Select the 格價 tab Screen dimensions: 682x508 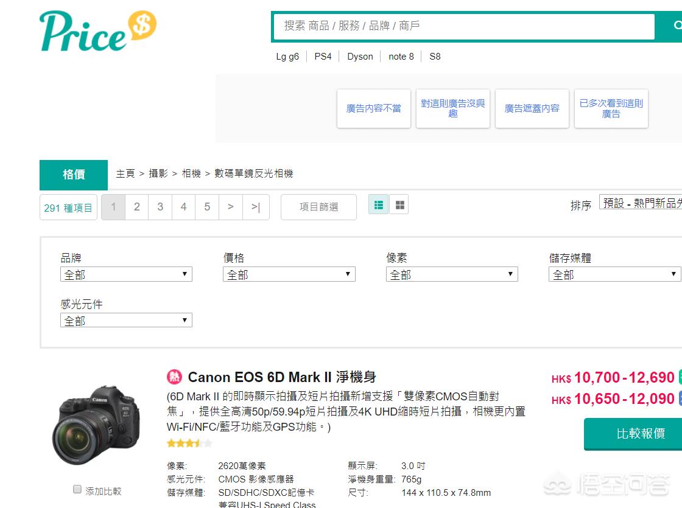click(x=74, y=175)
